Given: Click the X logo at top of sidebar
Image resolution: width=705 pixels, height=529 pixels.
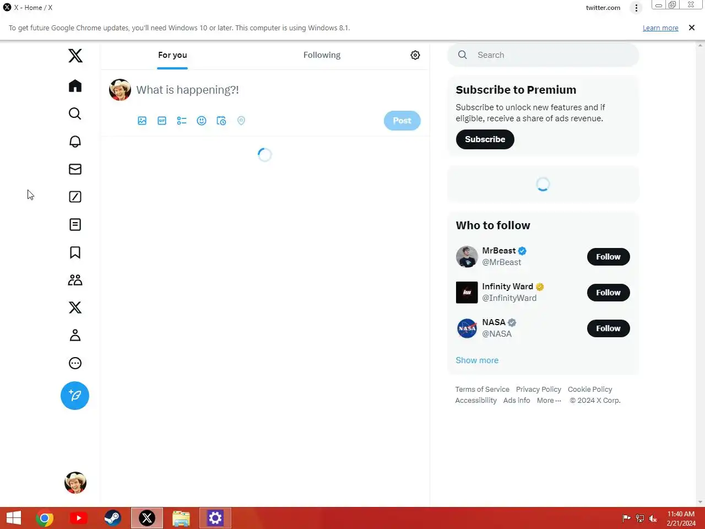Looking at the screenshot, I should click(75, 56).
